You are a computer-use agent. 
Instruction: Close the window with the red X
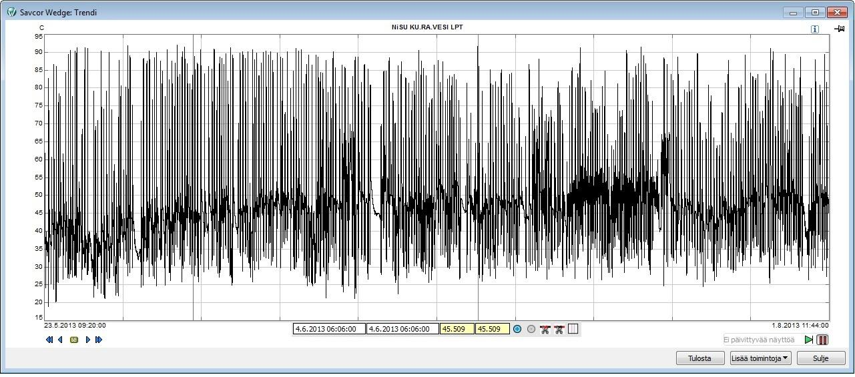(836, 13)
